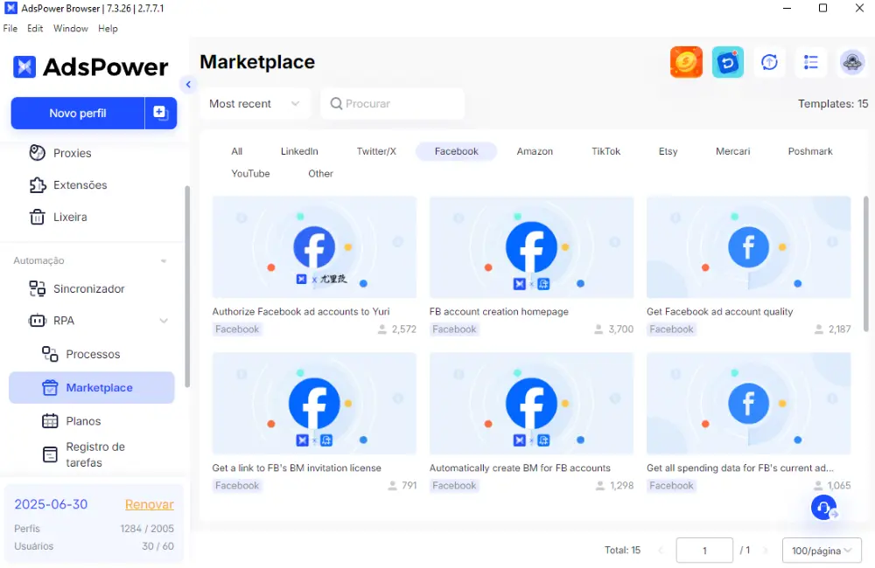The image size is (875, 568).
Task: Click the Registro de tarefas log icon
Action: (x=50, y=454)
